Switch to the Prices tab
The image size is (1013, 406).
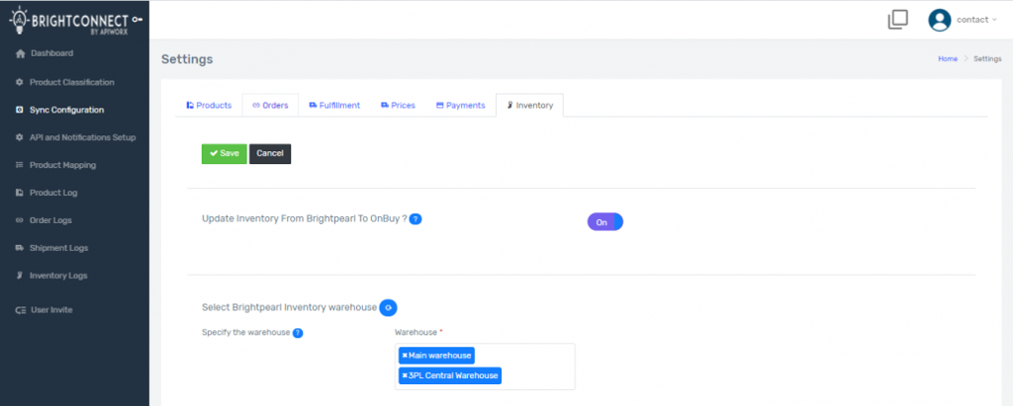click(x=398, y=106)
